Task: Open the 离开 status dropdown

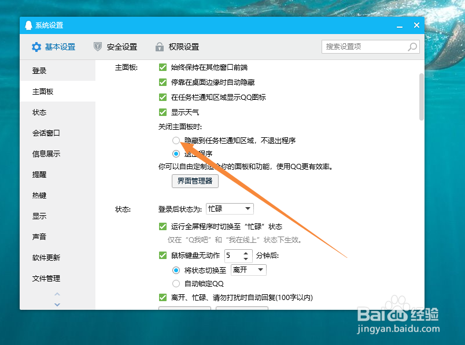Action: click(248, 269)
